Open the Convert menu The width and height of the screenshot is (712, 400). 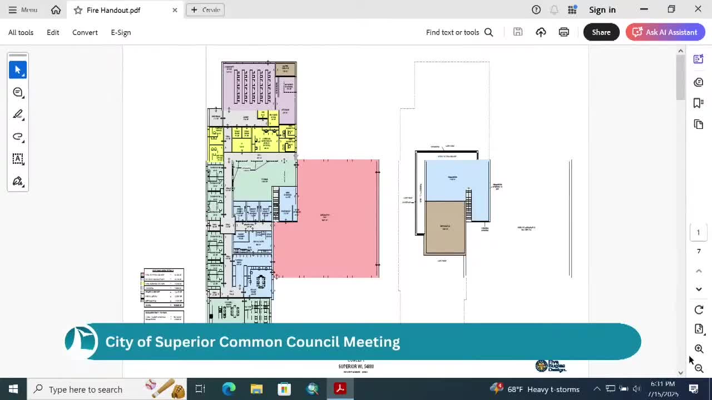(85, 32)
